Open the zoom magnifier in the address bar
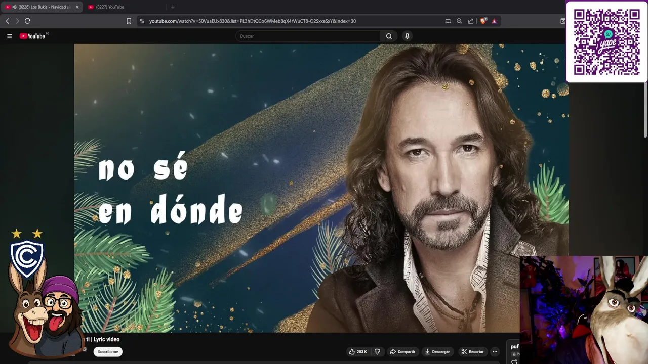 [x=459, y=21]
